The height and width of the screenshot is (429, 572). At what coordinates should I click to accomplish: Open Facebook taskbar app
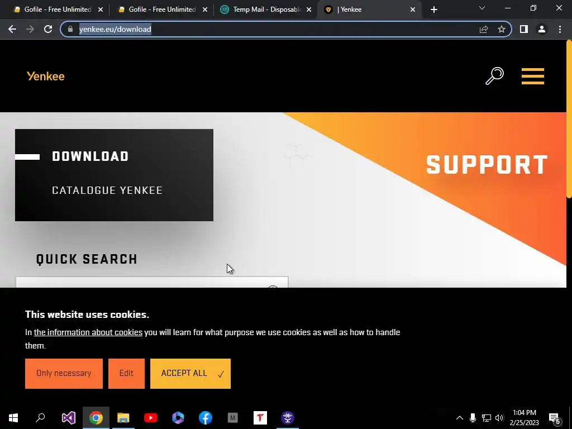coord(206,417)
